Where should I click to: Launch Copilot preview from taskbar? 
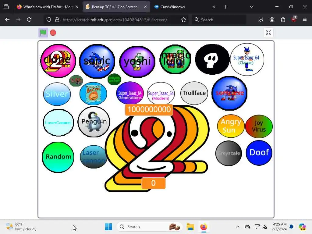tap(302, 227)
